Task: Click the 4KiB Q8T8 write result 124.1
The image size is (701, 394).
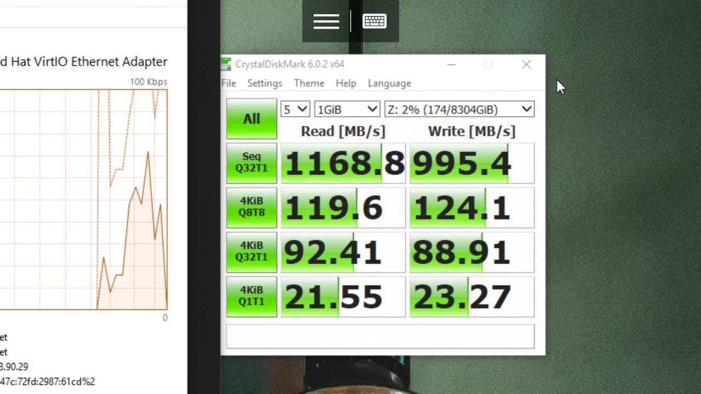Action: [x=472, y=207]
